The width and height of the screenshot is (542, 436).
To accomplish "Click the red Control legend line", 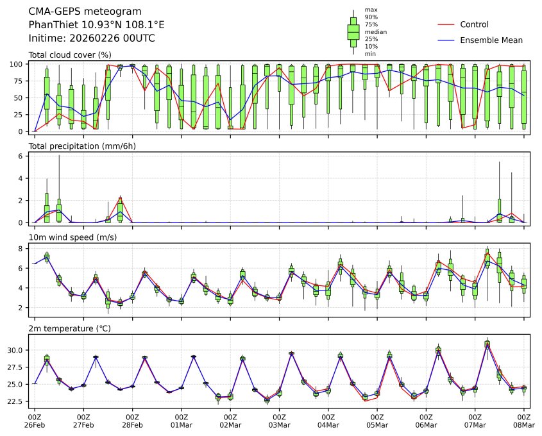I will pyautogui.click(x=446, y=24).
